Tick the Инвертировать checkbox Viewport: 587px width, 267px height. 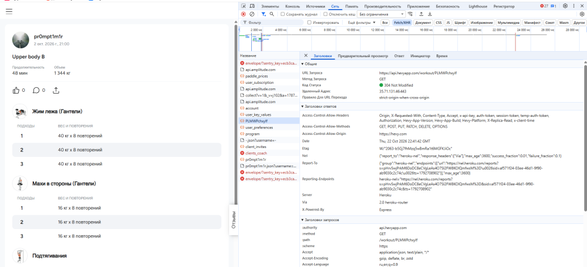click(x=309, y=23)
